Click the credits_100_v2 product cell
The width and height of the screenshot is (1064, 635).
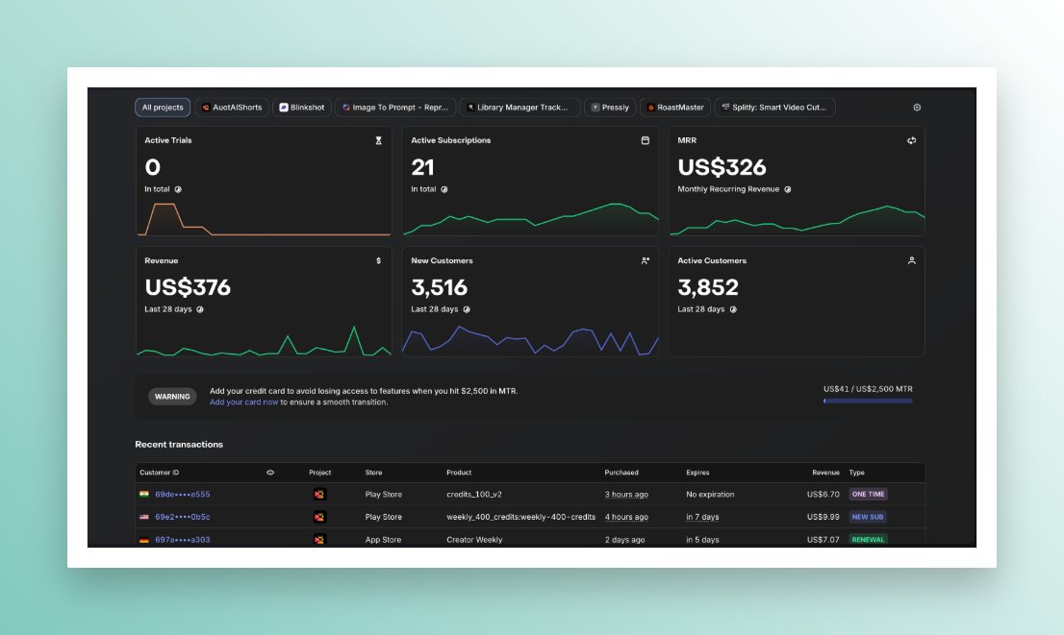pyautogui.click(x=474, y=494)
